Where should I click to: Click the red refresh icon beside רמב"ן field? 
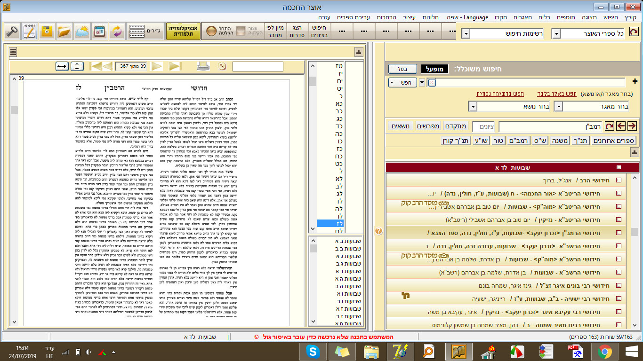pos(610,126)
